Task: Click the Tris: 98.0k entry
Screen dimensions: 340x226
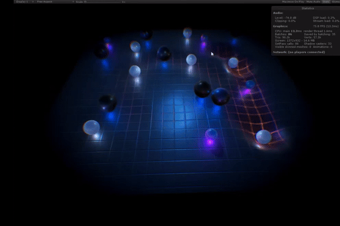Action: point(282,37)
